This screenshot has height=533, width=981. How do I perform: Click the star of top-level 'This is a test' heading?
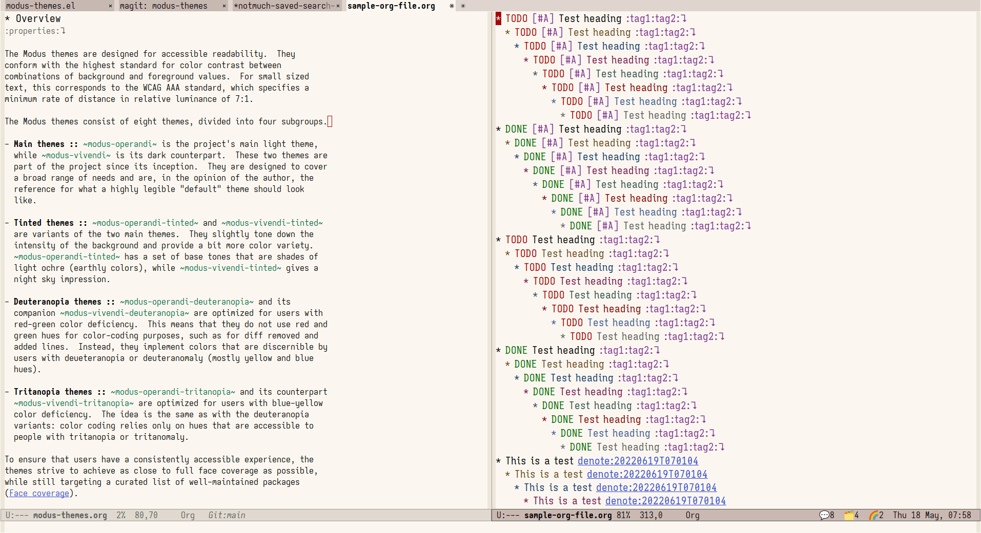pos(498,461)
